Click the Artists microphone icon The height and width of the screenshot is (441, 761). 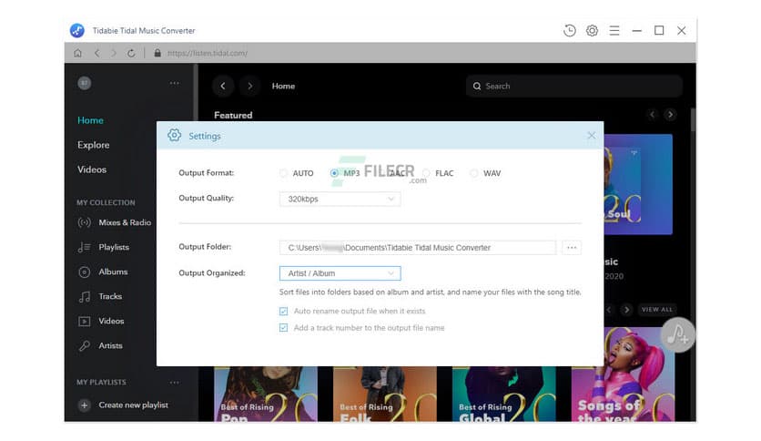coord(84,346)
